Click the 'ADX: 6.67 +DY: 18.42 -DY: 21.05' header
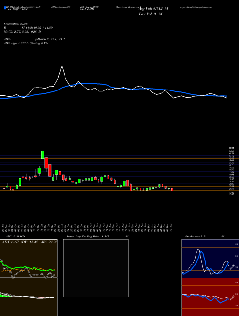The width and height of the screenshot is (239, 316). pyautogui.click(x=30, y=242)
